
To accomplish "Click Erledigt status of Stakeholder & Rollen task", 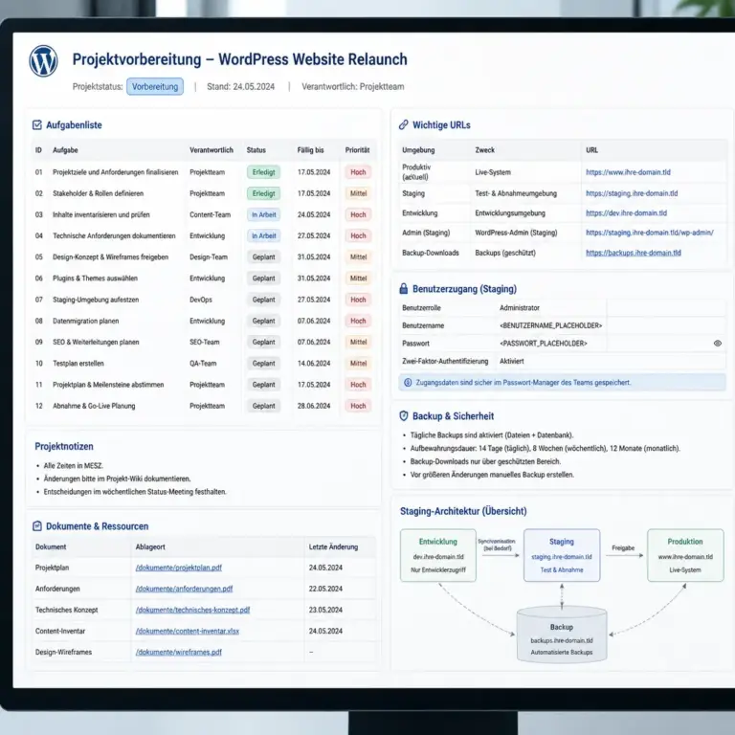I will 263,193.
